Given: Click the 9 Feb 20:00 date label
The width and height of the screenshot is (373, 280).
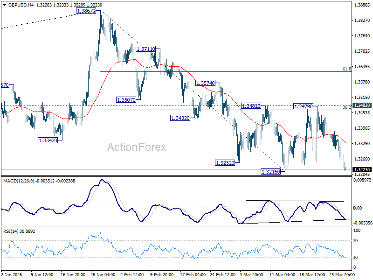Looking at the screenshot, I should point(162,275).
